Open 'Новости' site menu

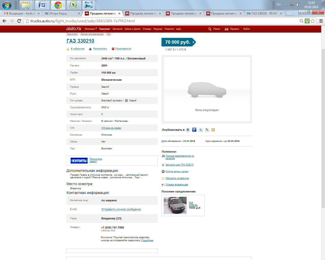[169, 29]
